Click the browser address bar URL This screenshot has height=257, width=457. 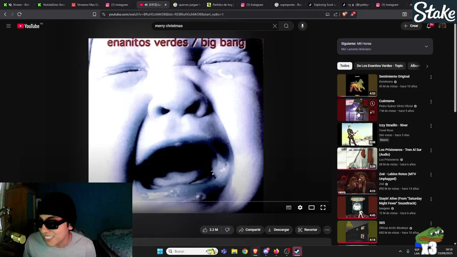pyautogui.click(x=166, y=14)
